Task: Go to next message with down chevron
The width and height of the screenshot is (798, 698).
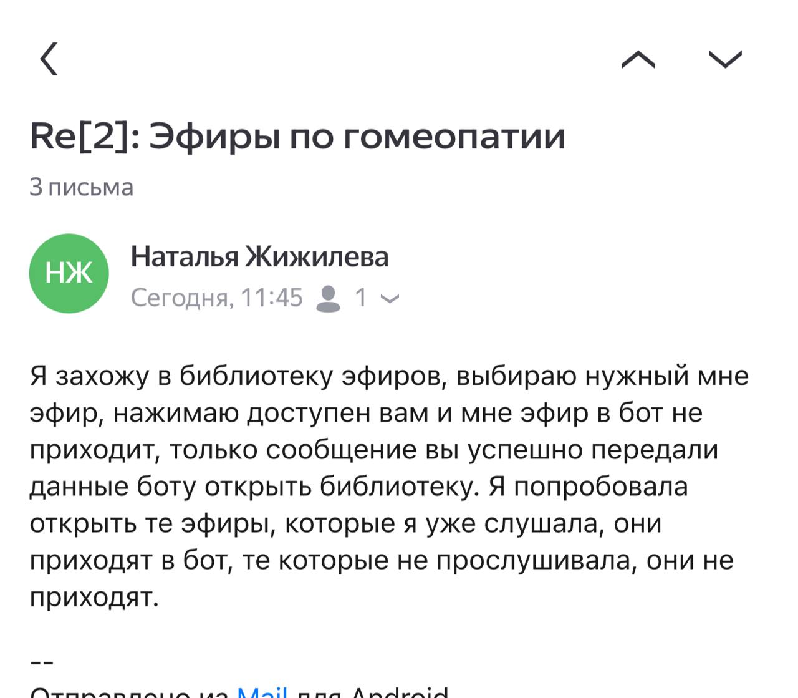Action: (725, 59)
